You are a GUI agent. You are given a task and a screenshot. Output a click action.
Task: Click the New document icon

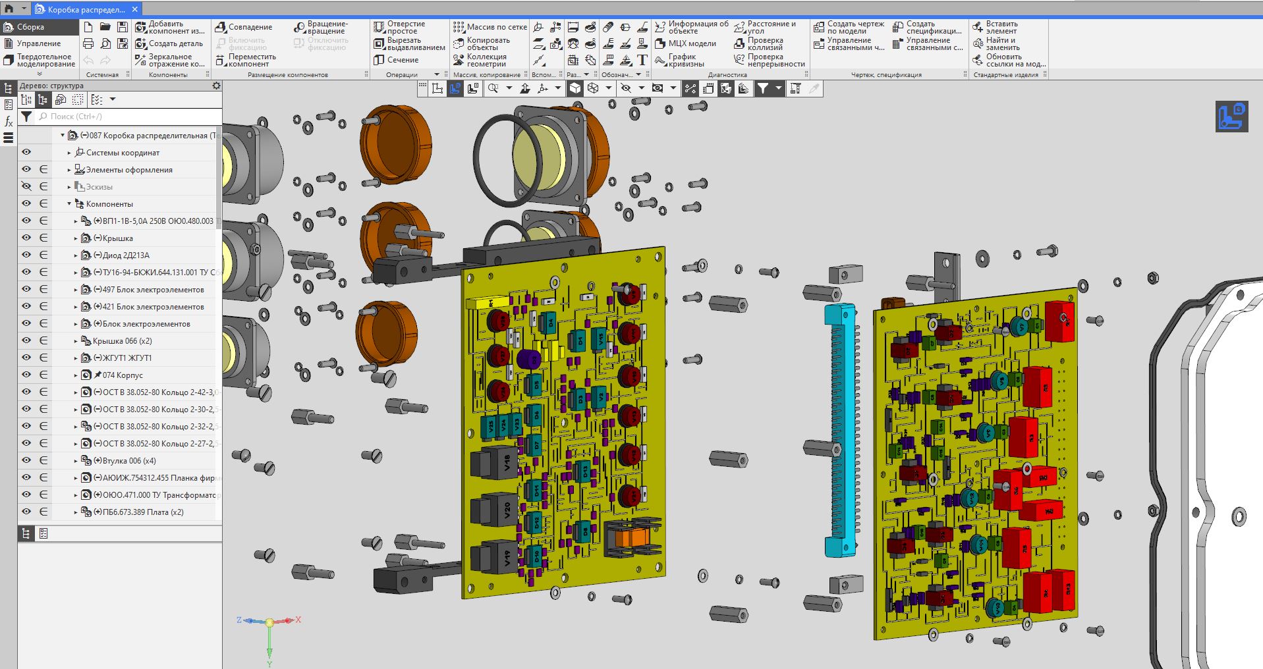pyautogui.click(x=88, y=27)
